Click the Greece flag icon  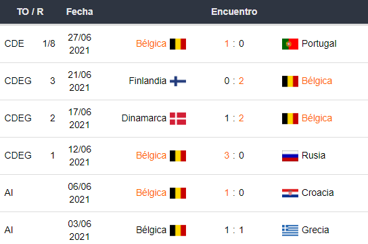(x=290, y=230)
